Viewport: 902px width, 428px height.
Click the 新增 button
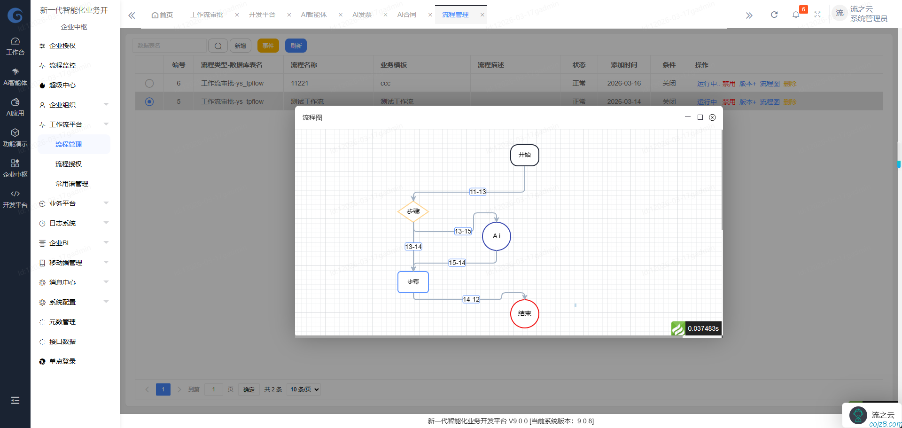(x=240, y=46)
